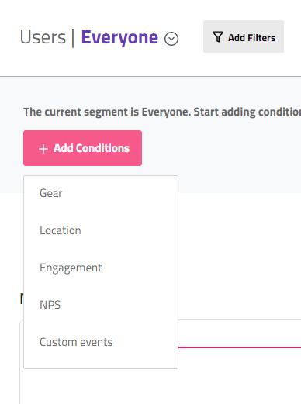Pick Engagement in the conditions list

click(71, 268)
